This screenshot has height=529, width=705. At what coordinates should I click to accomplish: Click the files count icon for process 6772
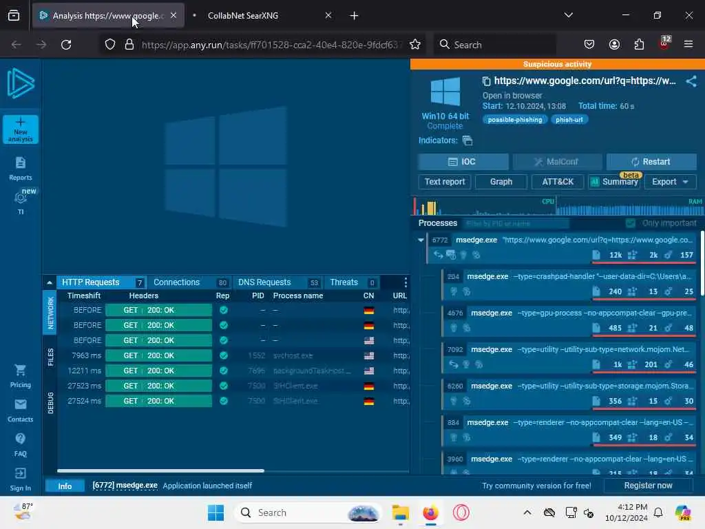tap(596, 255)
